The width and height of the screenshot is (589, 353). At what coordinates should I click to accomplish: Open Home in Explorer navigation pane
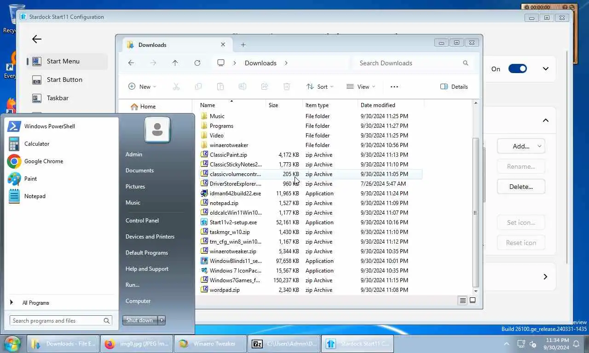pos(148,107)
